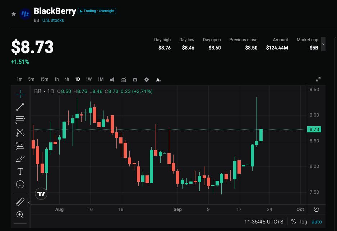This screenshot has width=337, height=231.
Task: Toggle log scale mode
Action: coord(304,222)
